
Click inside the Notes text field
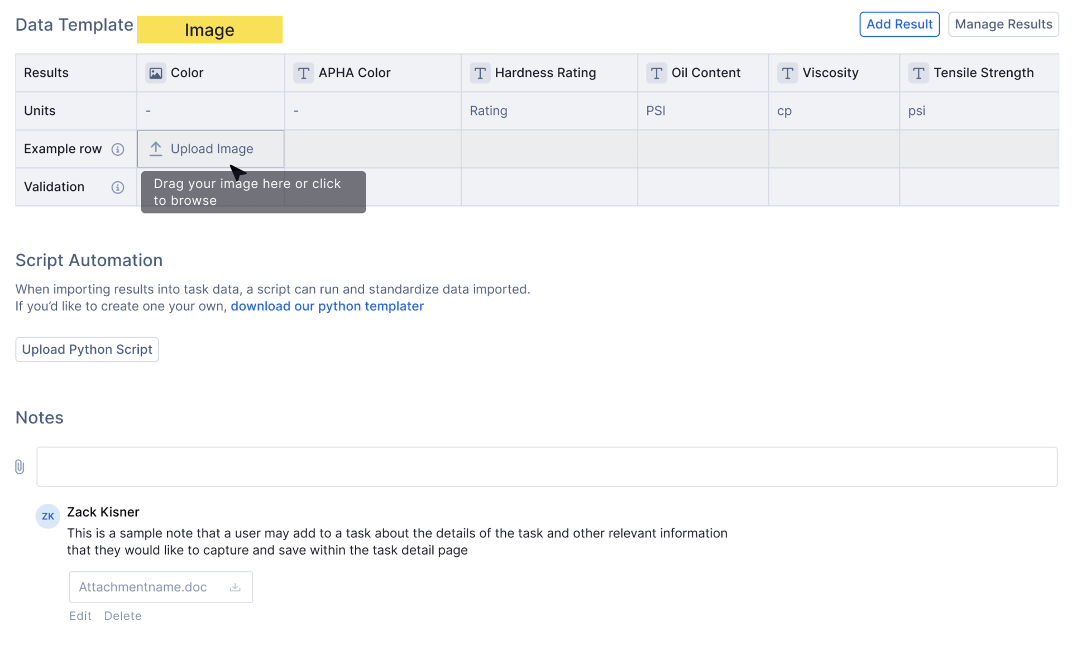click(x=547, y=466)
